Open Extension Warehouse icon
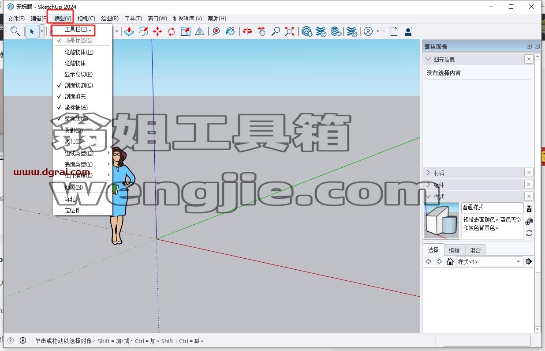 pos(321,31)
